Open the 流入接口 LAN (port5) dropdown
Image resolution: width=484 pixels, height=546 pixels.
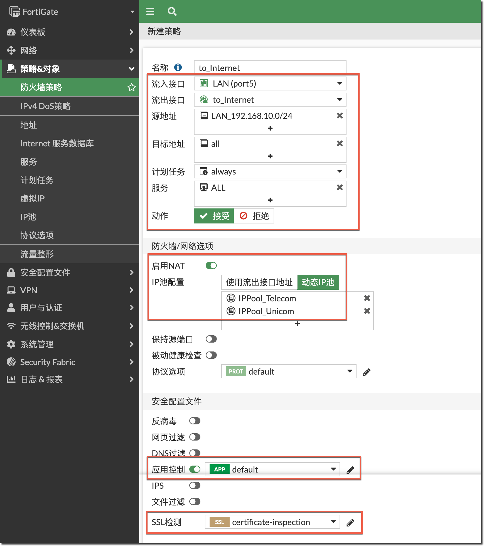270,83
